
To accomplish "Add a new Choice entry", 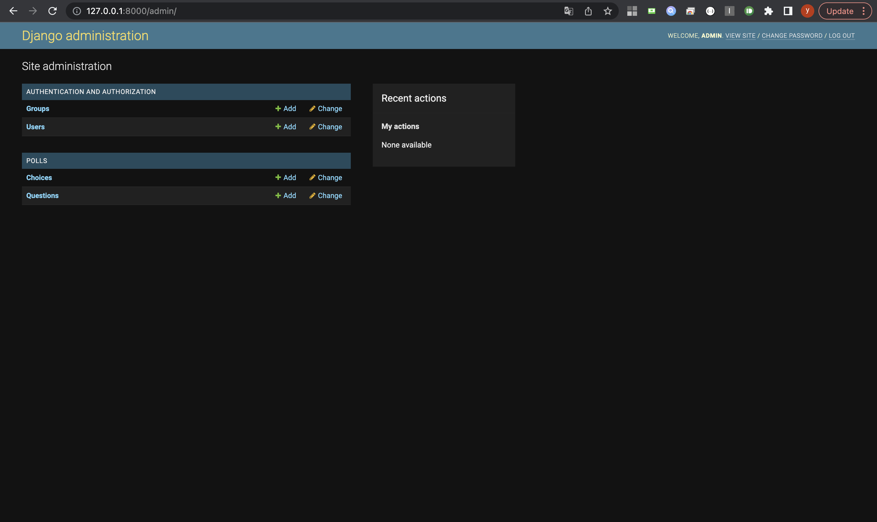I will click(x=286, y=178).
